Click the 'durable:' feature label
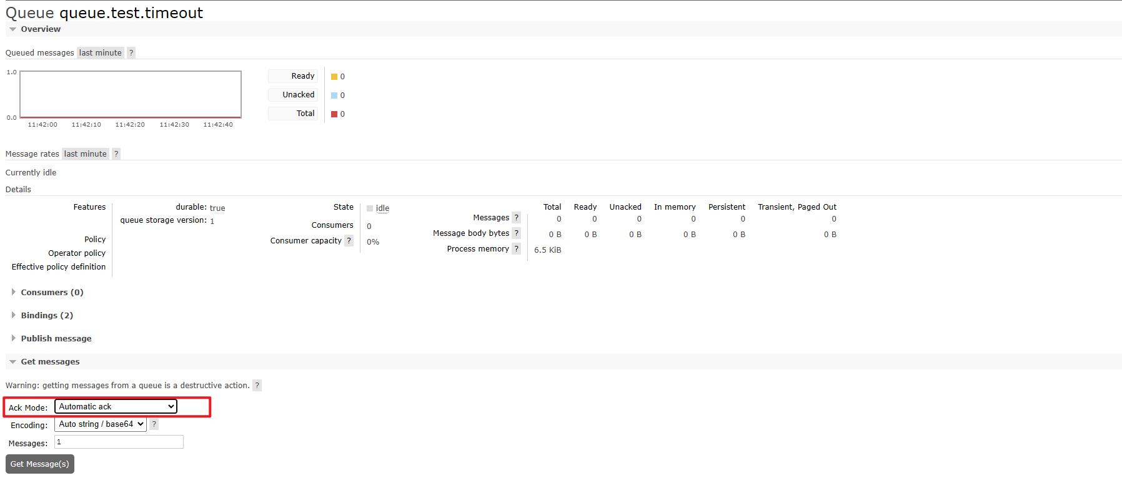Image resolution: width=1122 pixels, height=483 pixels. tap(191, 207)
